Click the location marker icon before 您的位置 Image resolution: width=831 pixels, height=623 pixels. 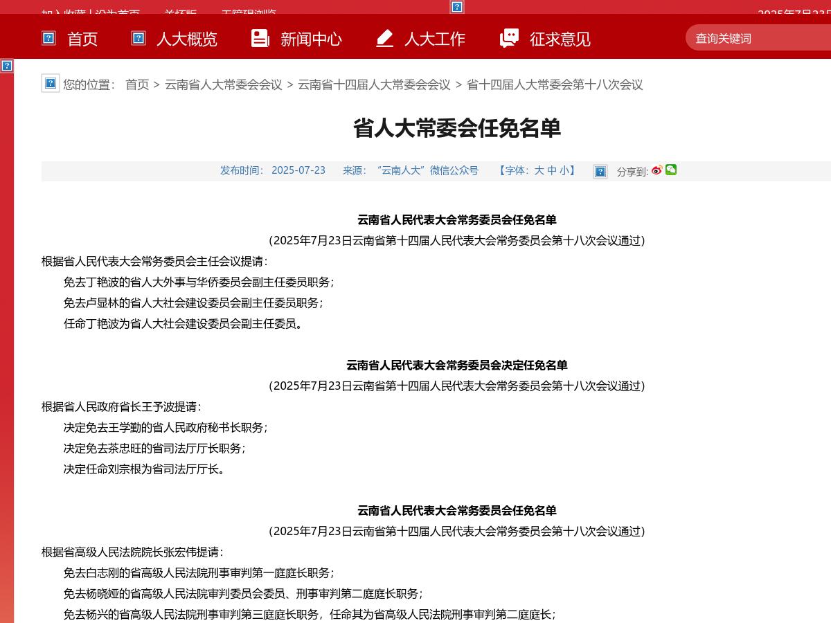[x=50, y=82]
